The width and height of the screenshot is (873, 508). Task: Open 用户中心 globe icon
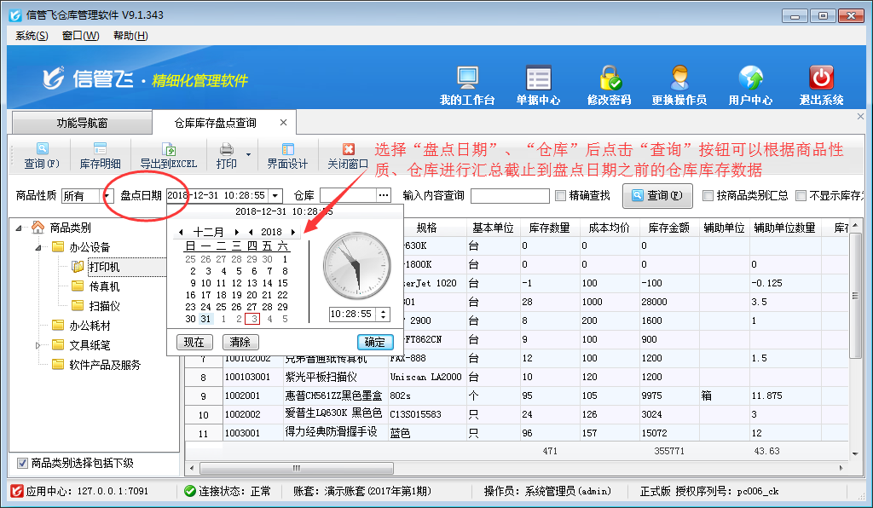click(x=750, y=79)
